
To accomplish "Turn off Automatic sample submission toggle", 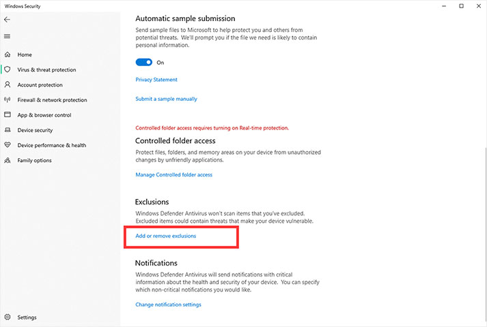I will pyautogui.click(x=144, y=62).
